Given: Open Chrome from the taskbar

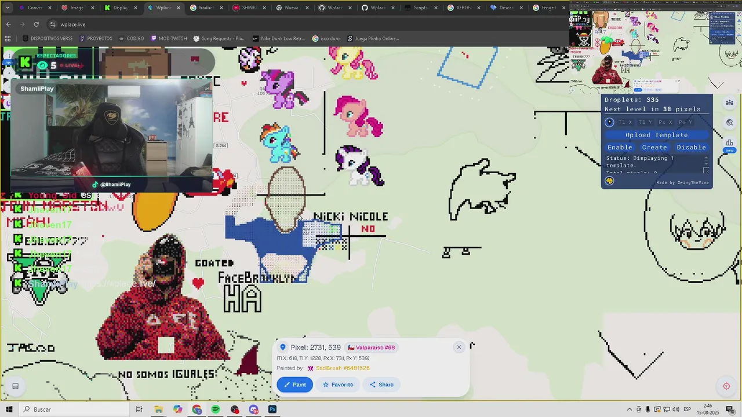Looking at the screenshot, I should pos(197,409).
